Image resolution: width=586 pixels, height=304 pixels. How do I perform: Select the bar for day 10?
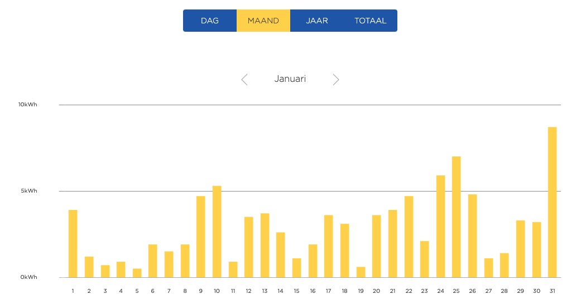click(217, 231)
